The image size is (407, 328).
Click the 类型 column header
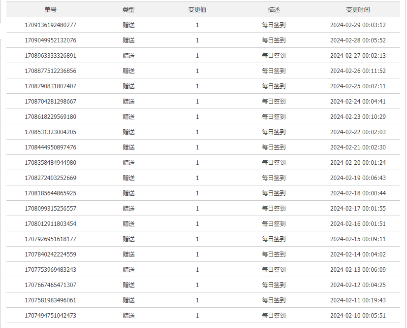coord(128,10)
